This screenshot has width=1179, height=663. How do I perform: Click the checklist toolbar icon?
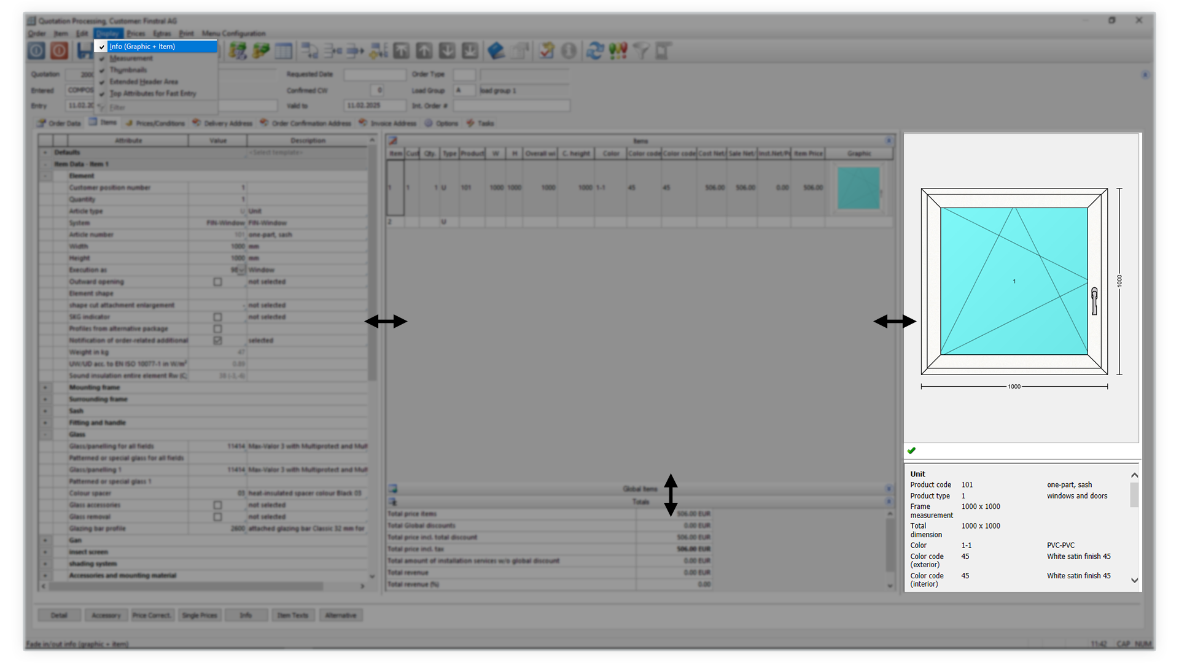pyautogui.click(x=547, y=51)
